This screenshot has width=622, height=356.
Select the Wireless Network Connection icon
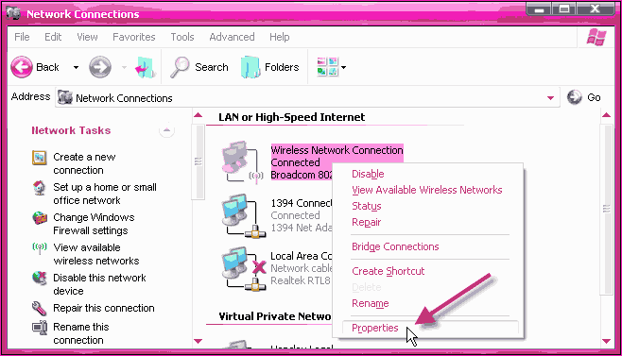pyautogui.click(x=242, y=161)
